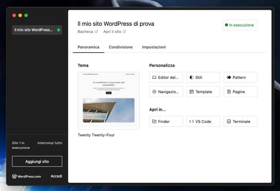Click the document Pagine icon
Screen dimensions: 280x191
(x=229, y=91)
